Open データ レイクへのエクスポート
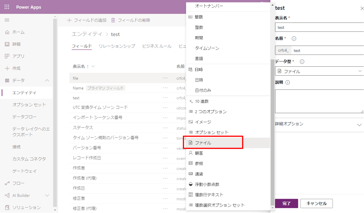 (31, 132)
